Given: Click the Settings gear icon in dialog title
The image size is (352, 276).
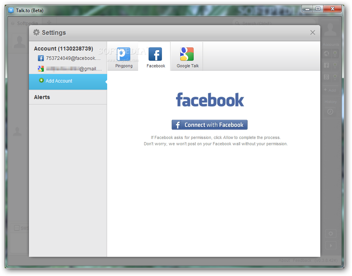Looking at the screenshot, I should [x=36, y=32].
